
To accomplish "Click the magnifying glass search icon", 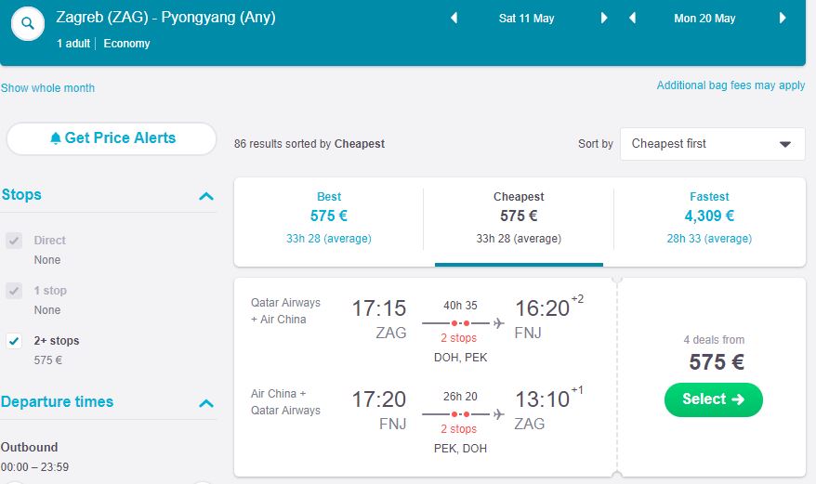I will click(28, 24).
